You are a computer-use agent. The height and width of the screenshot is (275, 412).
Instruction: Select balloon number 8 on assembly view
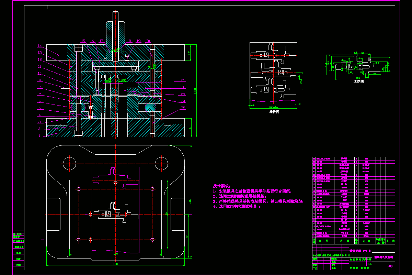(39, 87)
